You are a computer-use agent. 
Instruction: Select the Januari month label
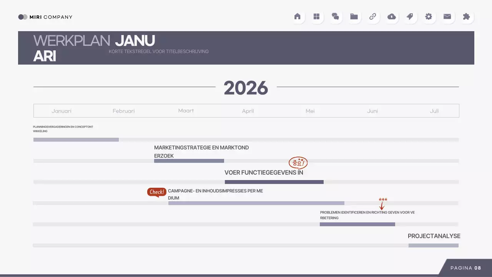[x=61, y=111]
